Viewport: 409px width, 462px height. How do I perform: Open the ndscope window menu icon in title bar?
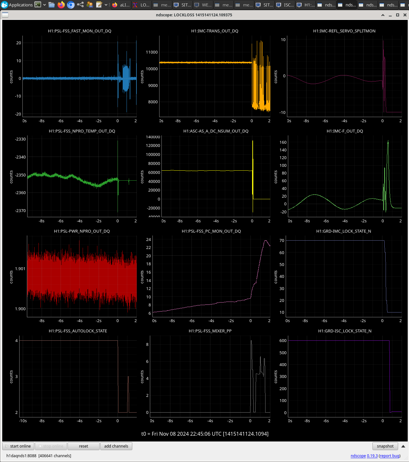(5, 15)
